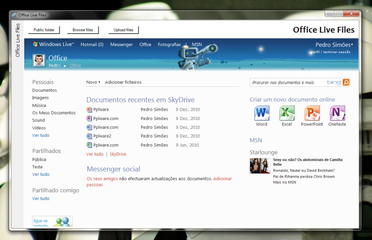Image resolution: width=372 pixels, height=240 pixels.
Task: Minimize the Office Live Files window
Action: pyautogui.click(x=330, y=14)
